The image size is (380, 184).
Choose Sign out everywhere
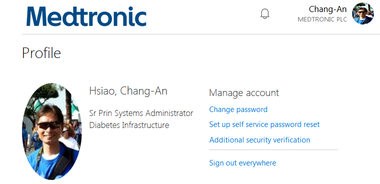click(x=243, y=162)
